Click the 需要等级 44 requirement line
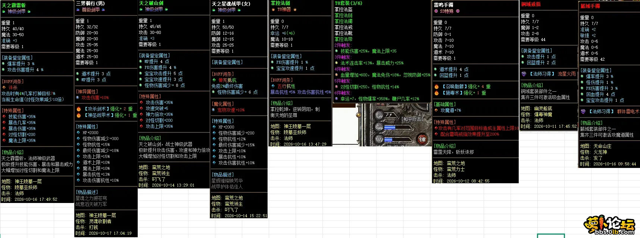 click(533, 39)
